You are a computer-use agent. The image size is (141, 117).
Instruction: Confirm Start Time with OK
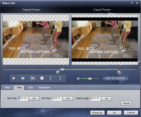[x=34, y=98]
